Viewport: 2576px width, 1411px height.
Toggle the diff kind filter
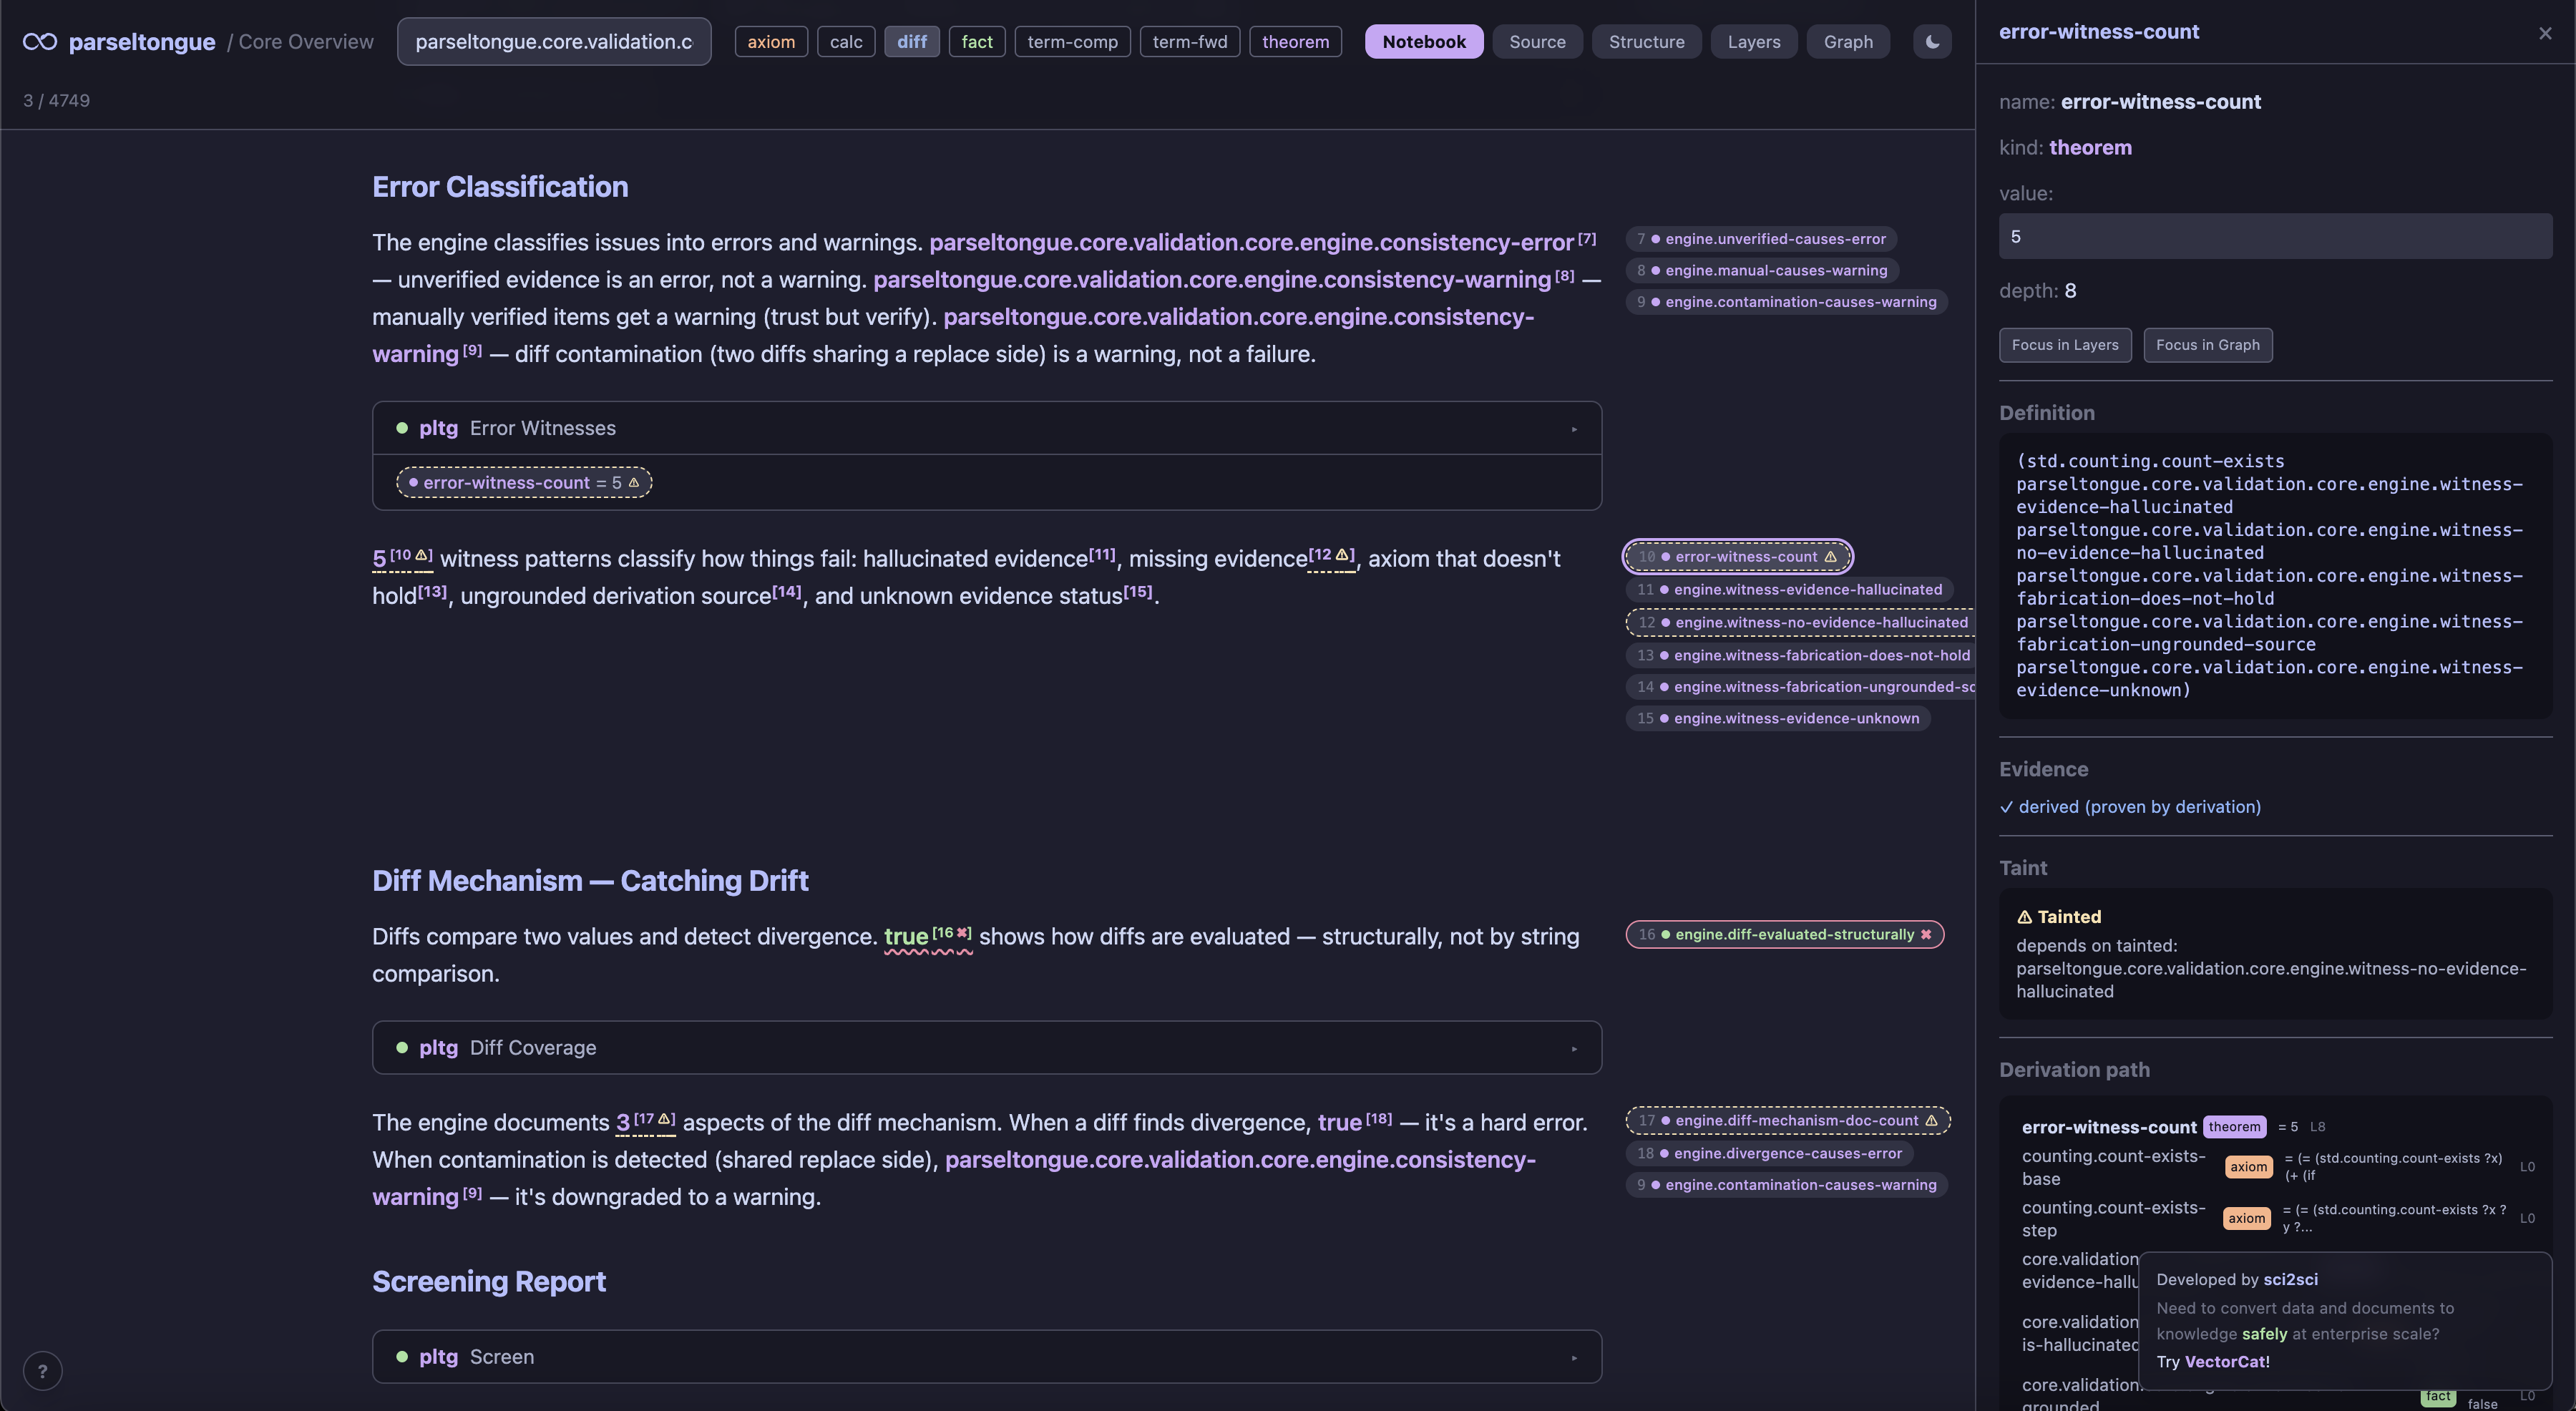tap(911, 42)
